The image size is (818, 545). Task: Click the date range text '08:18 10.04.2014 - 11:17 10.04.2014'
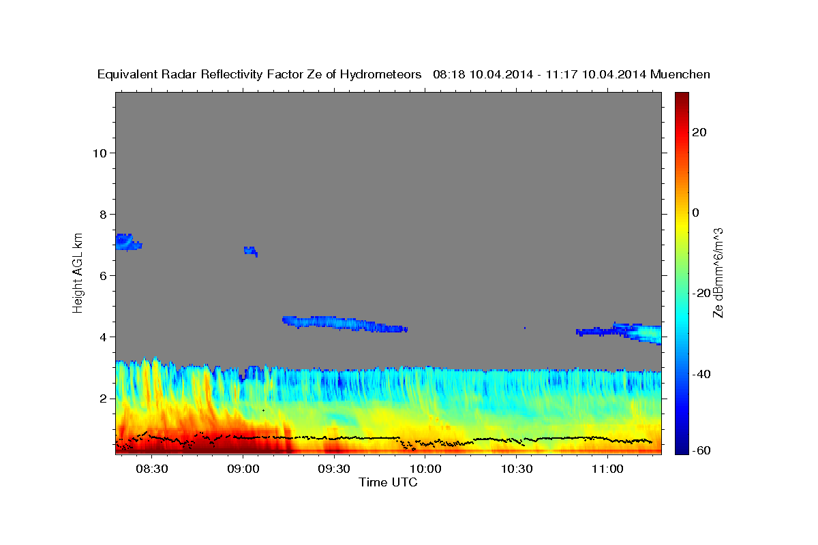(540, 75)
